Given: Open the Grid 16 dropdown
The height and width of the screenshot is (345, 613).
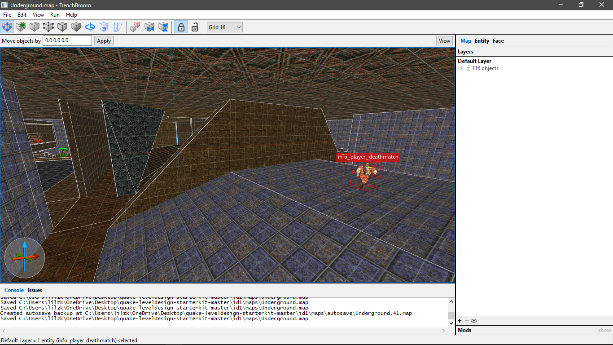Looking at the screenshot, I should pos(224,27).
